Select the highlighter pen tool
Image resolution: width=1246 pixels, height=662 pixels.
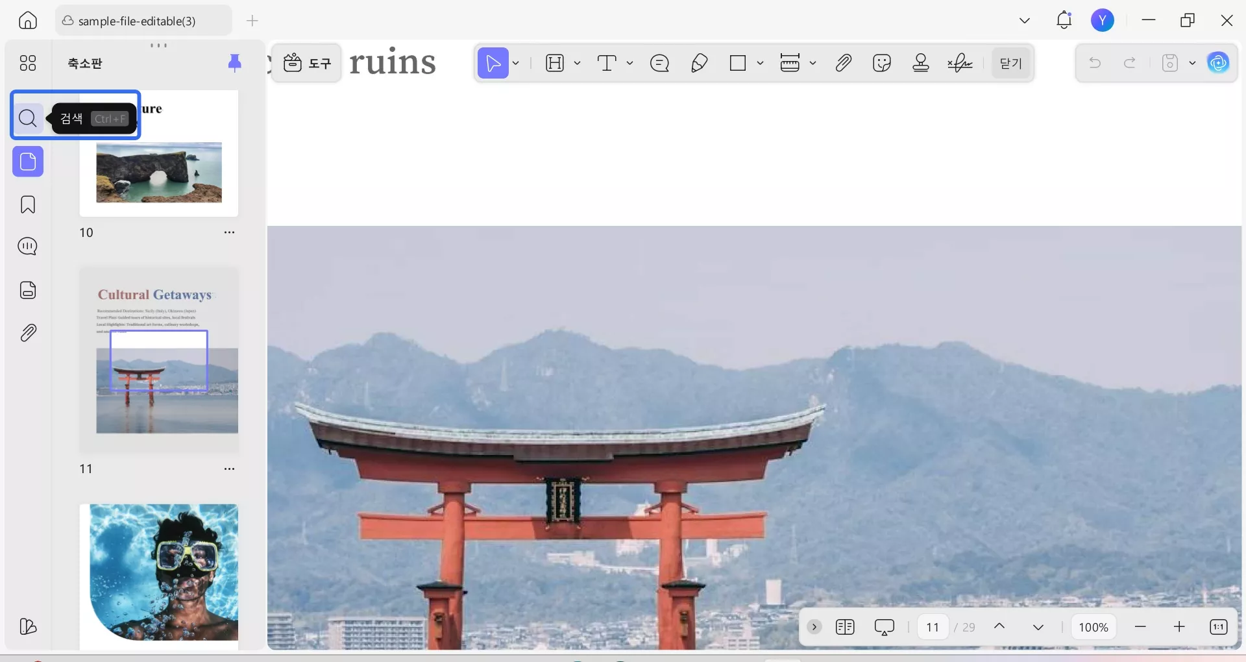pos(699,63)
